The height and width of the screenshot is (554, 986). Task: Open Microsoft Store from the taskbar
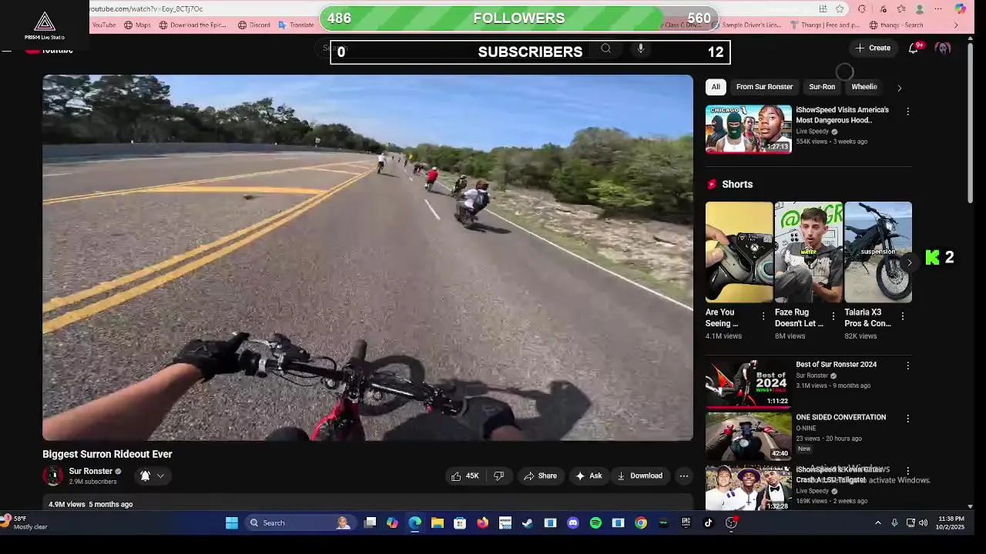(460, 522)
